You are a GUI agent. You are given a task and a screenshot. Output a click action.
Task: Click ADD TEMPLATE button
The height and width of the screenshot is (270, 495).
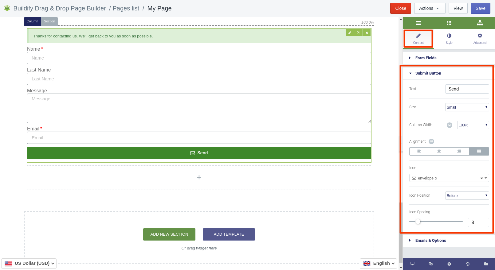[229, 234]
